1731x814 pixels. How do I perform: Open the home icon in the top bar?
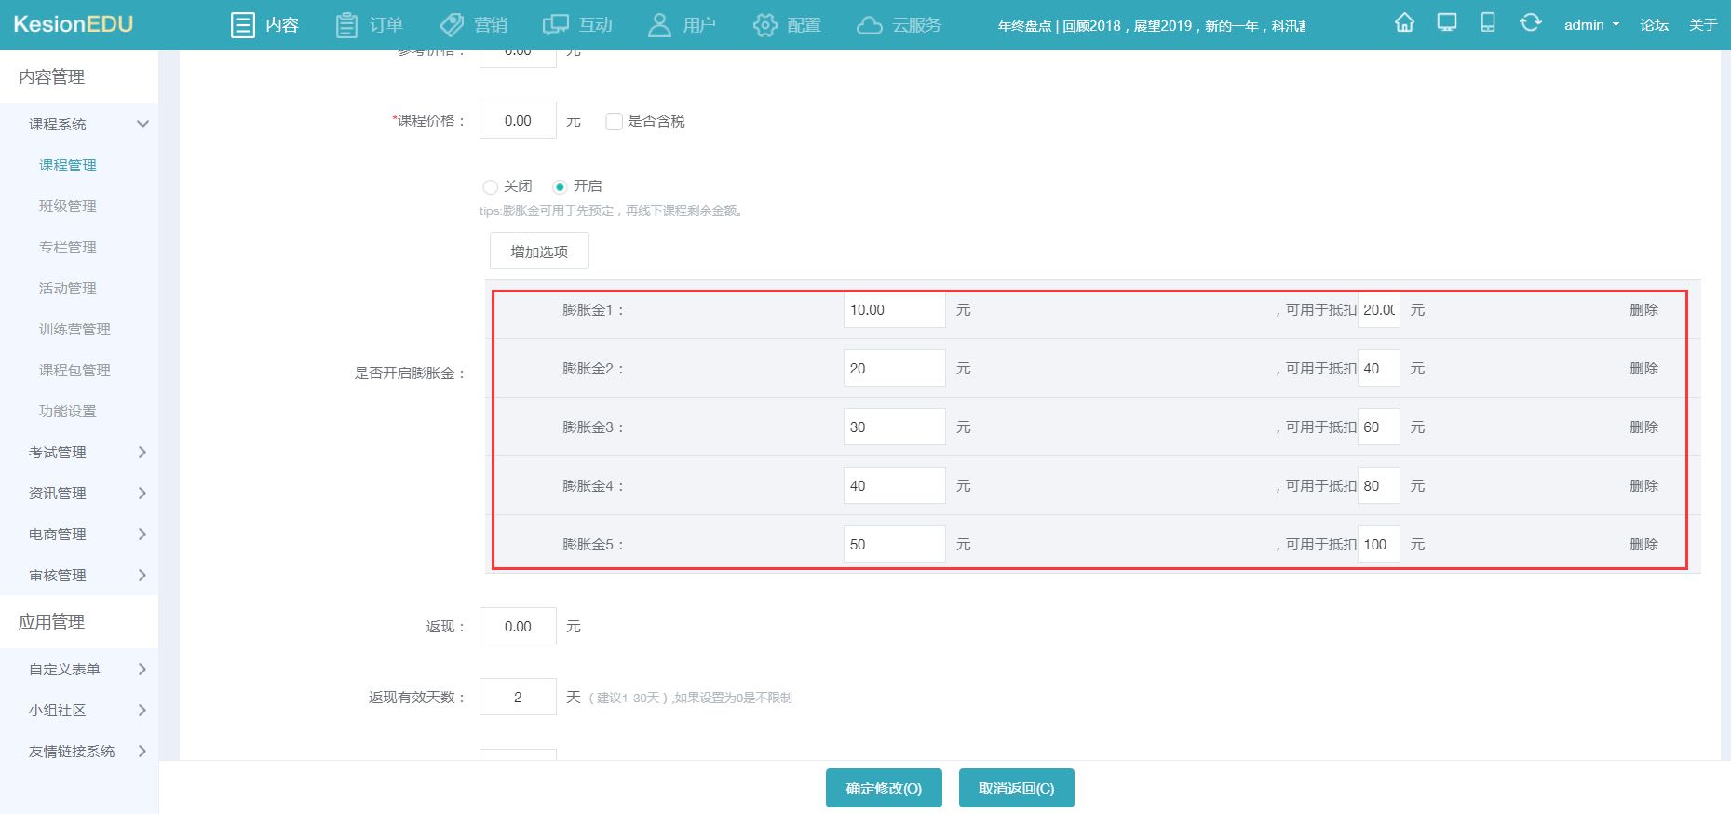1404,23
